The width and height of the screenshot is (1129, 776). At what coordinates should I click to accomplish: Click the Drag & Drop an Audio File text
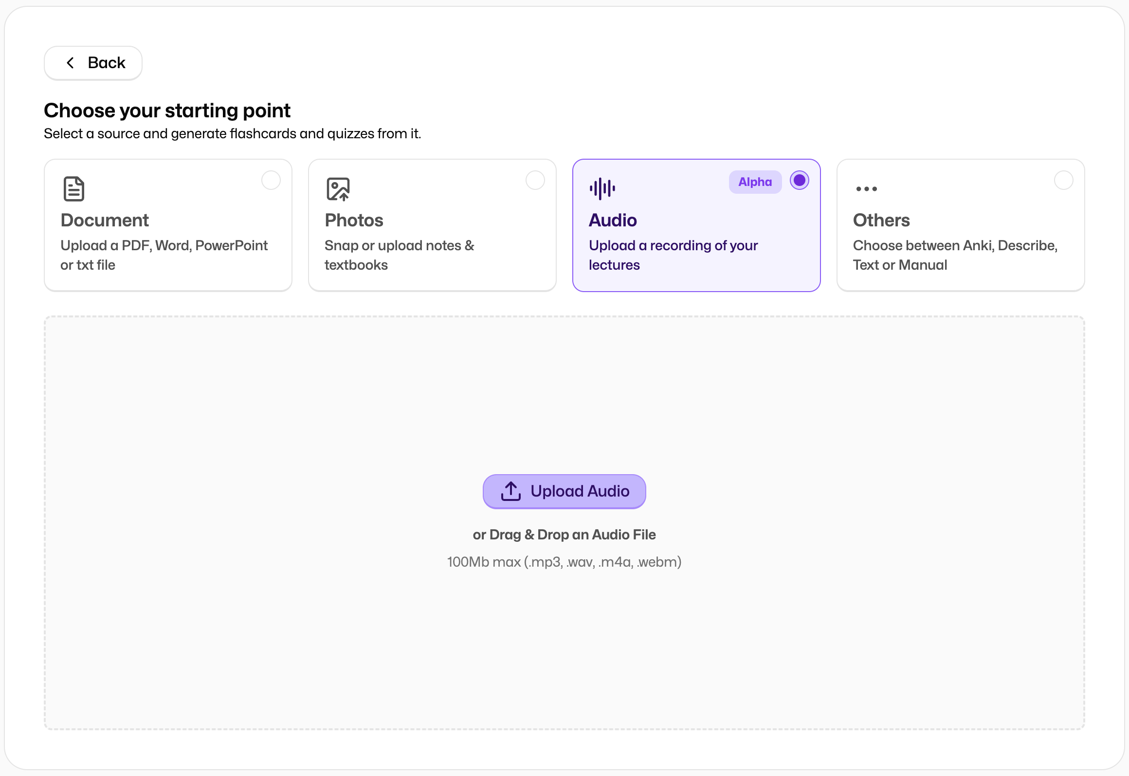[x=564, y=535]
